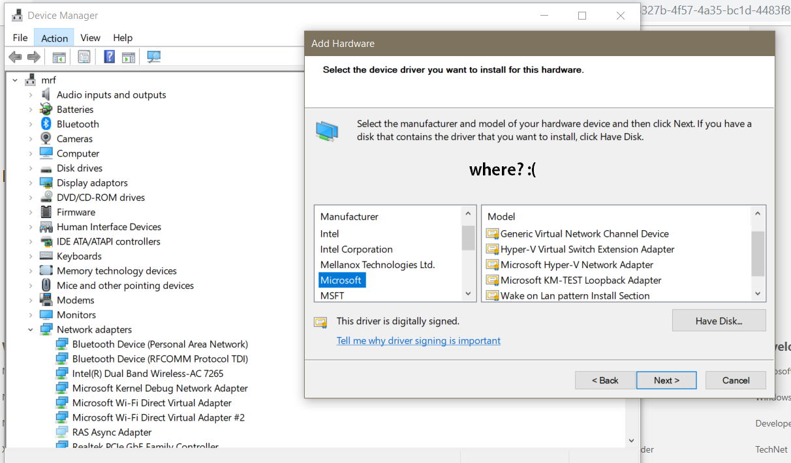Expand the Audio inputs and outputs node
Viewport: 791px width, 463px height.
coord(30,95)
